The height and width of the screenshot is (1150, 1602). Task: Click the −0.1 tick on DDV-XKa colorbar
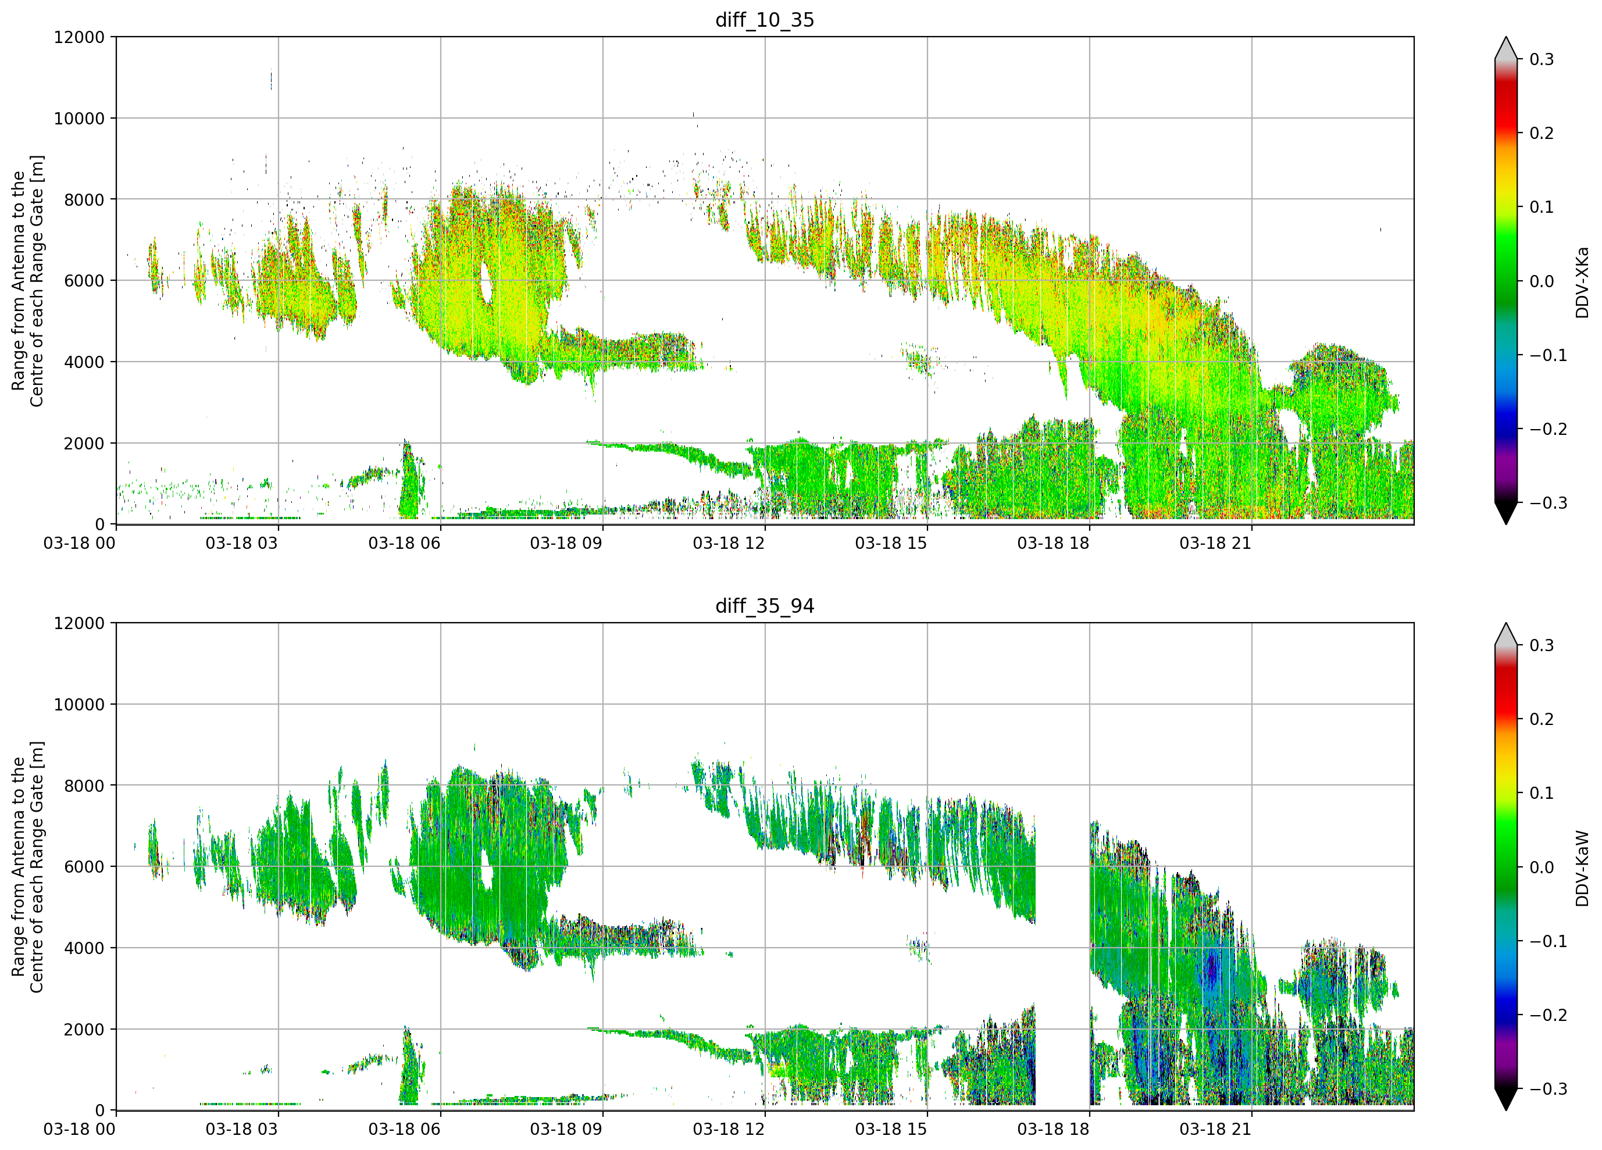1549,355
